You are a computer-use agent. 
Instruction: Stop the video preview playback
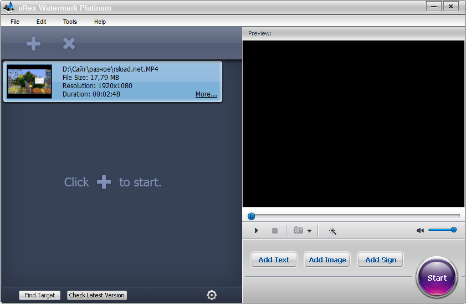(x=275, y=231)
